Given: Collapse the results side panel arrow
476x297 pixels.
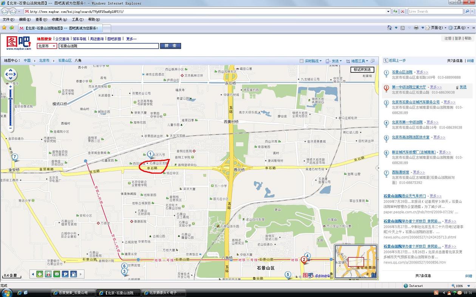Looking at the screenshot, I should coord(378,168).
